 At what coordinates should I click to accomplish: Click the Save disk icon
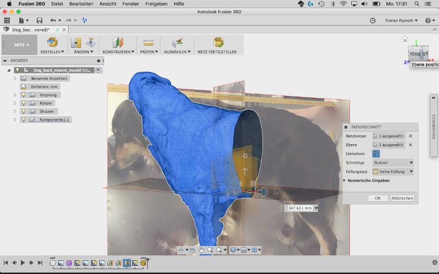(x=40, y=20)
